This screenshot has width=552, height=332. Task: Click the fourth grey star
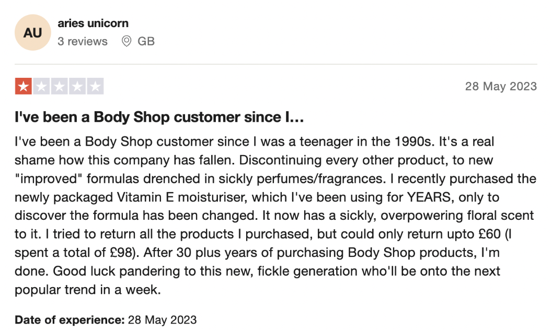pyautogui.click(x=77, y=86)
